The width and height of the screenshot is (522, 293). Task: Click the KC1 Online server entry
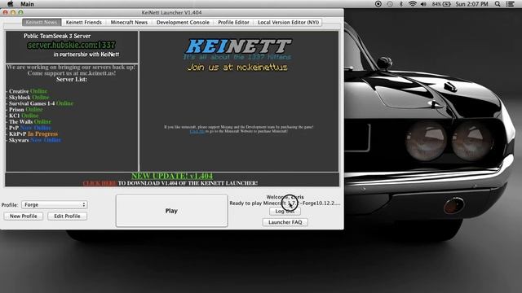click(x=24, y=116)
